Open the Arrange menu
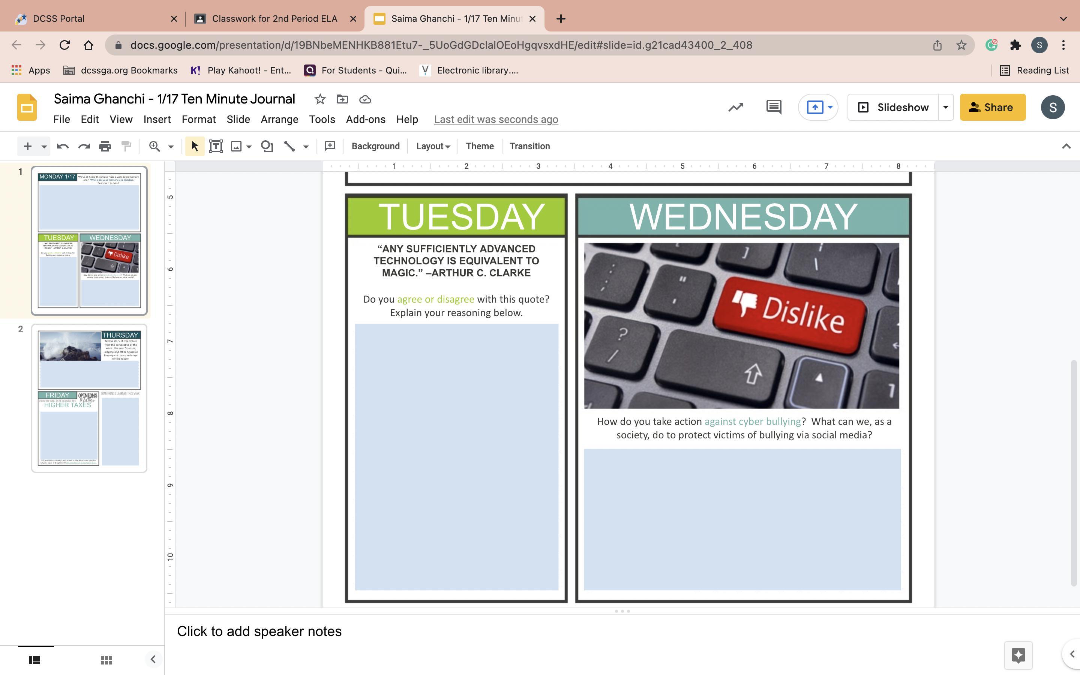The width and height of the screenshot is (1080, 675). coord(279,120)
